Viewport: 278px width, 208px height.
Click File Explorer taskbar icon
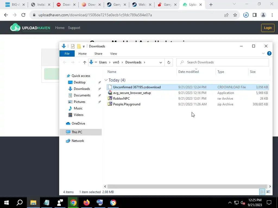coord(33,203)
